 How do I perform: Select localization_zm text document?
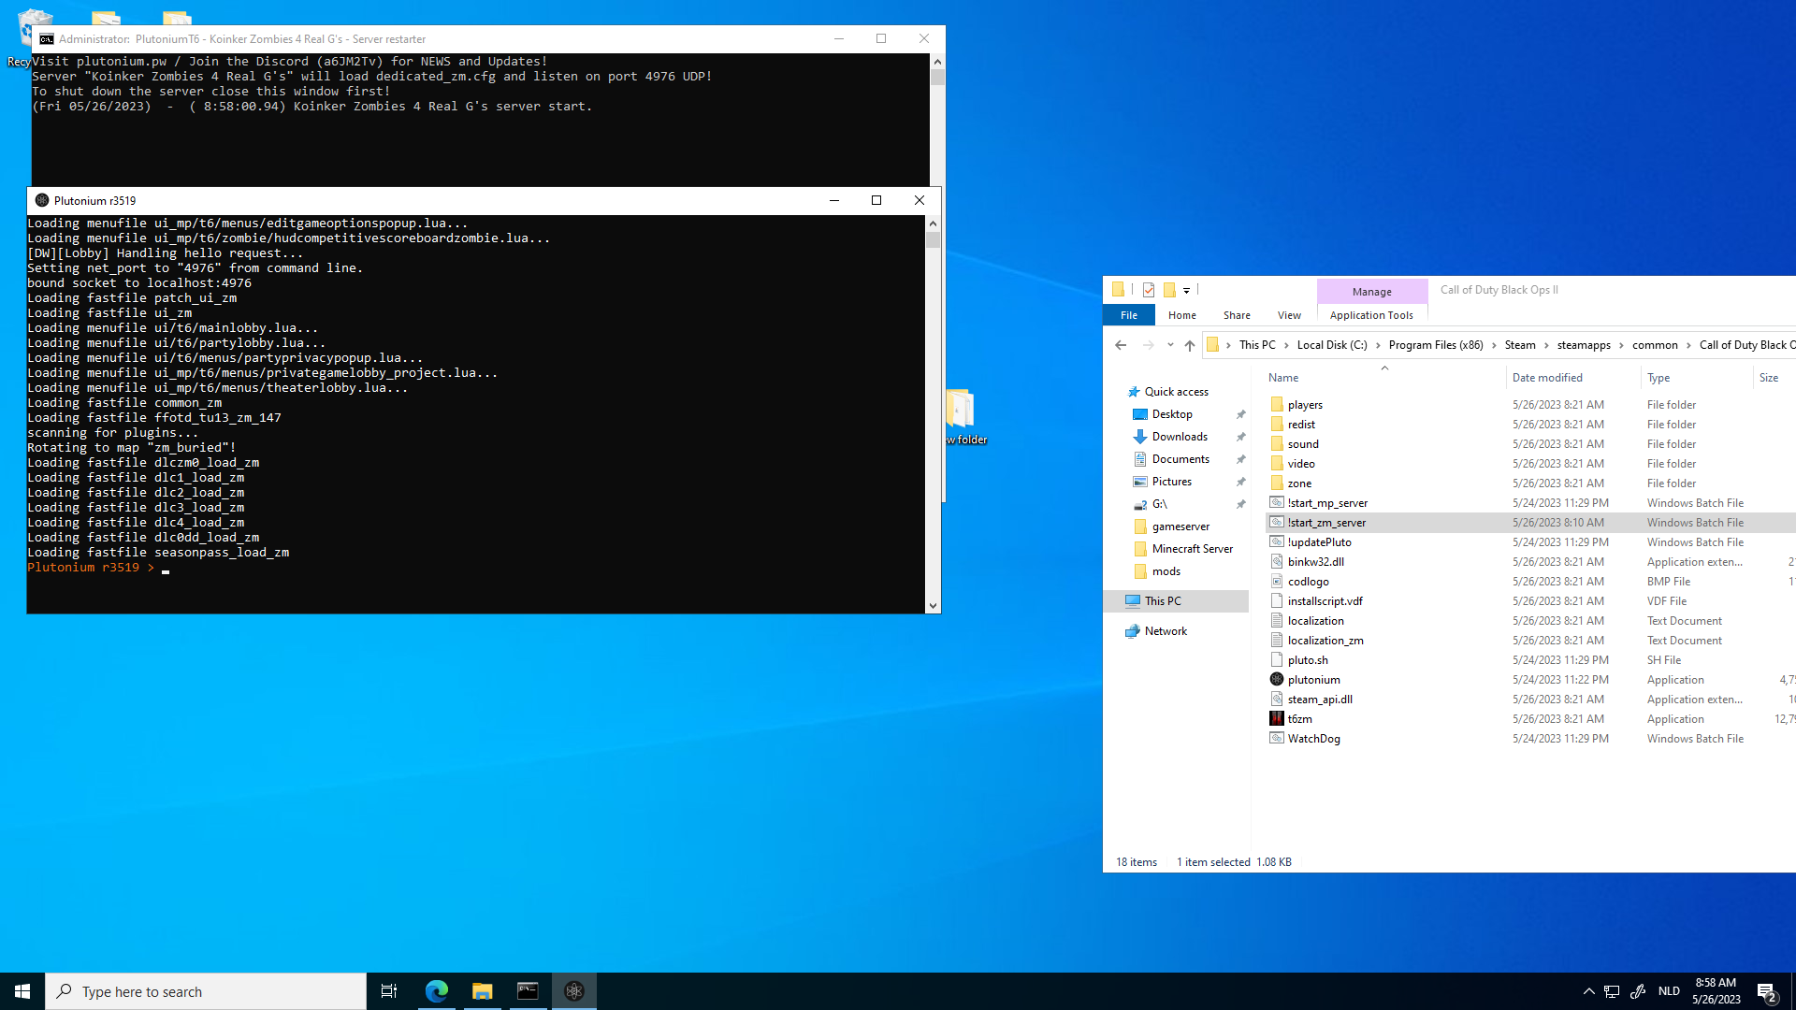(1325, 641)
